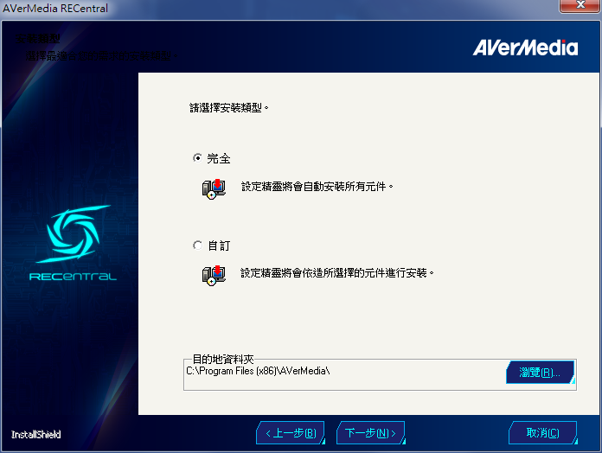Click destination path C:\Program Files (x86)\AVerMedia\
This screenshot has height=453, width=602.
click(258, 371)
